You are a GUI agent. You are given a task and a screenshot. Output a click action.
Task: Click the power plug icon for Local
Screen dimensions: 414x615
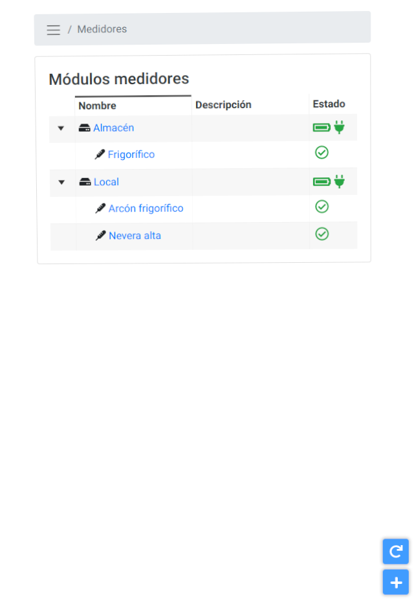(x=340, y=181)
